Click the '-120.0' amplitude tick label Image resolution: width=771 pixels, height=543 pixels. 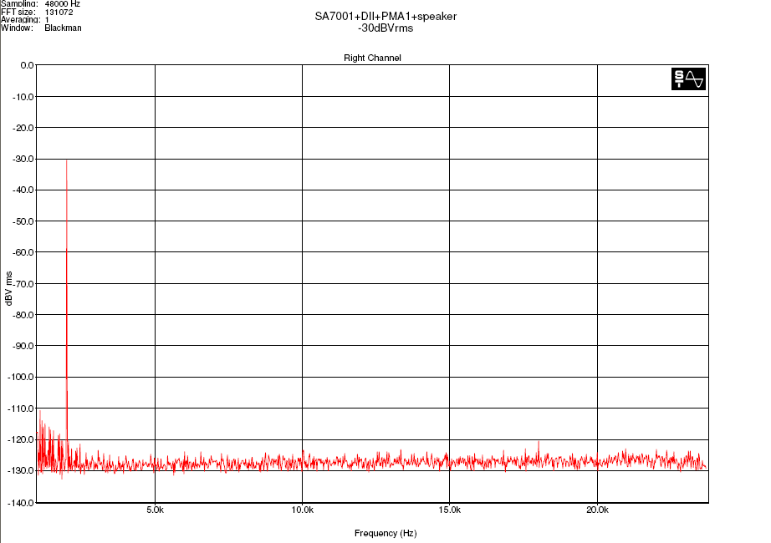coord(21,439)
